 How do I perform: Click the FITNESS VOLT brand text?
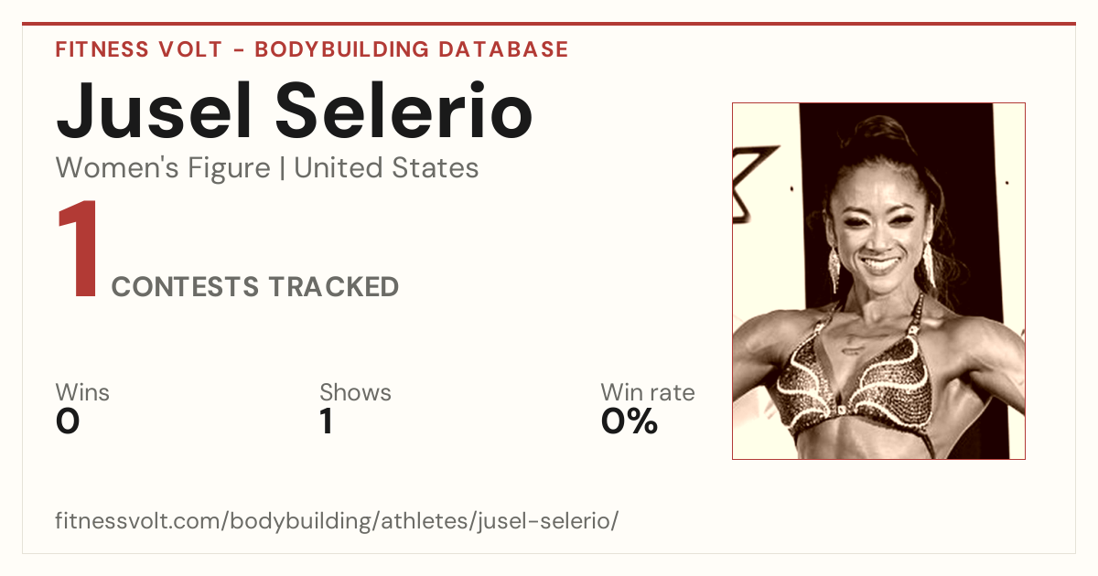(x=138, y=49)
